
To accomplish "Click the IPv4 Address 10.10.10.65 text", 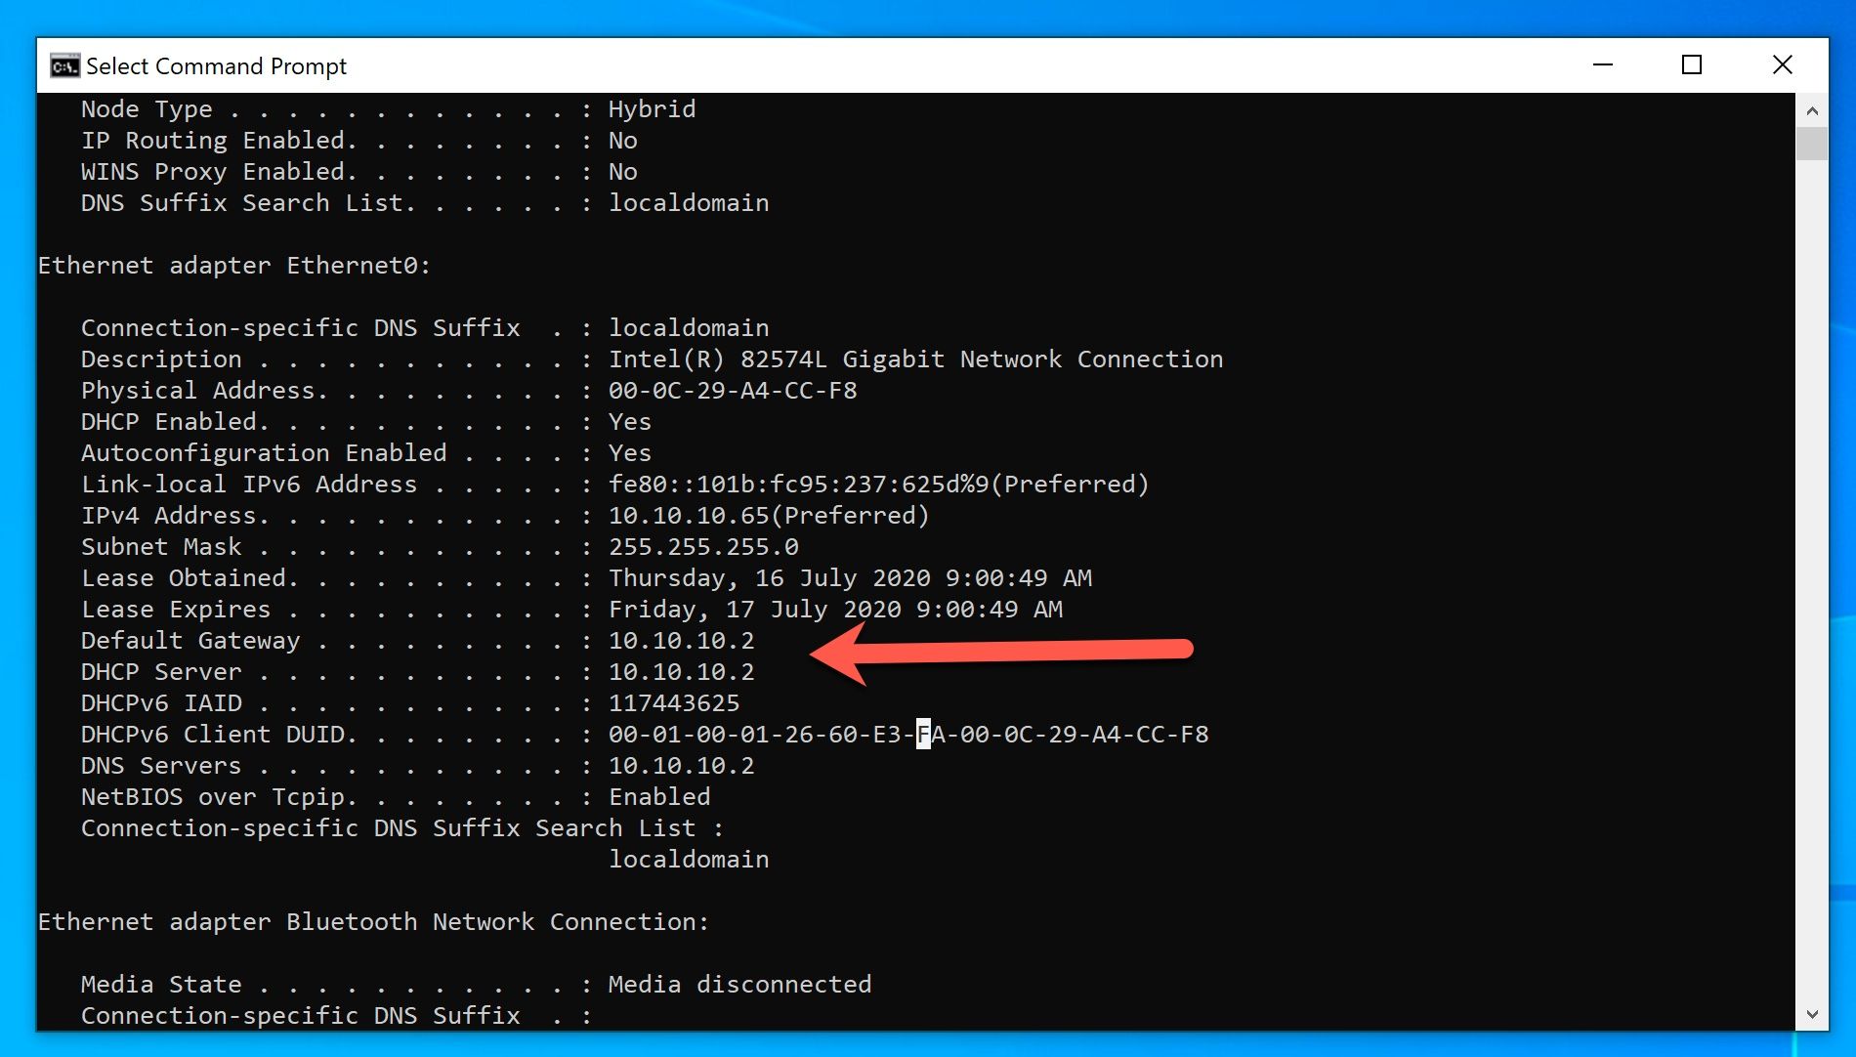I will (689, 516).
